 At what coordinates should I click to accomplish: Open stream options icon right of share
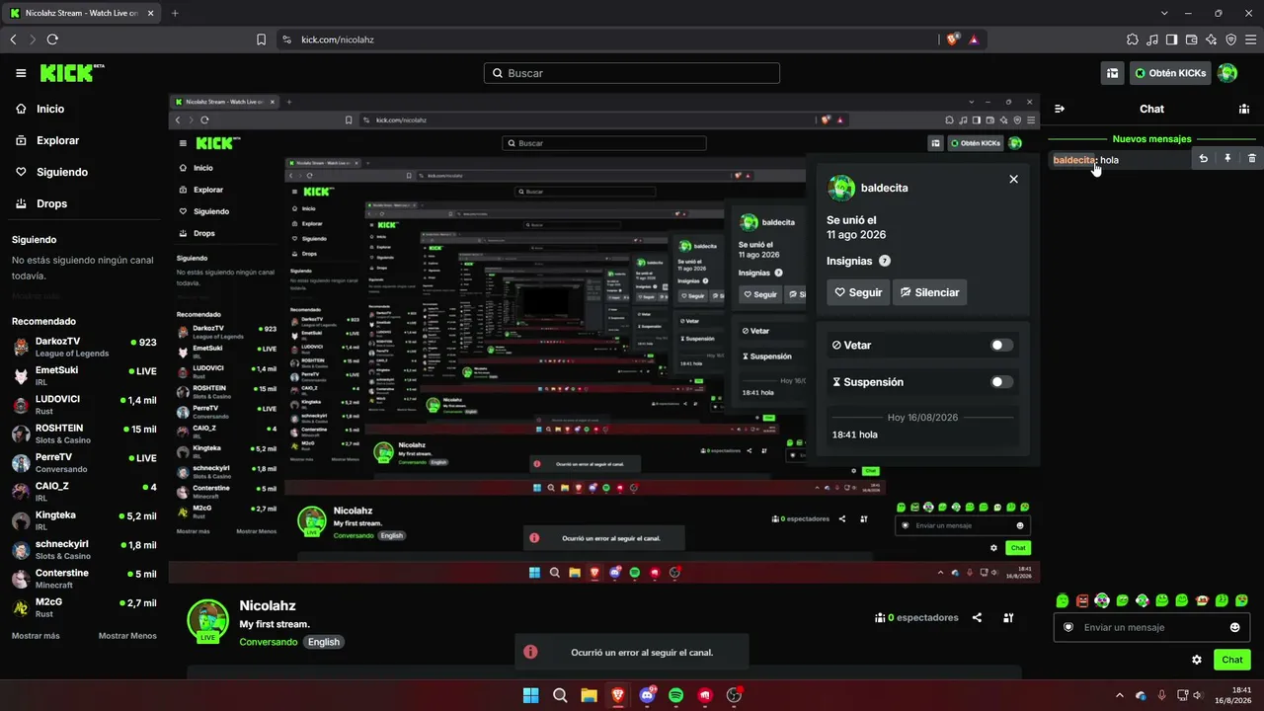point(1008,618)
